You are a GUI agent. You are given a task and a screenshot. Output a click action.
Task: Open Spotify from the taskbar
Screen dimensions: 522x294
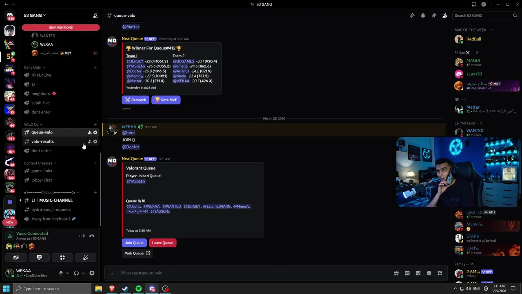click(x=139, y=289)
